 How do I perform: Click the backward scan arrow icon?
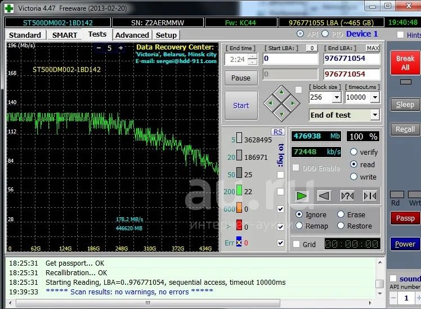point(324,196)
